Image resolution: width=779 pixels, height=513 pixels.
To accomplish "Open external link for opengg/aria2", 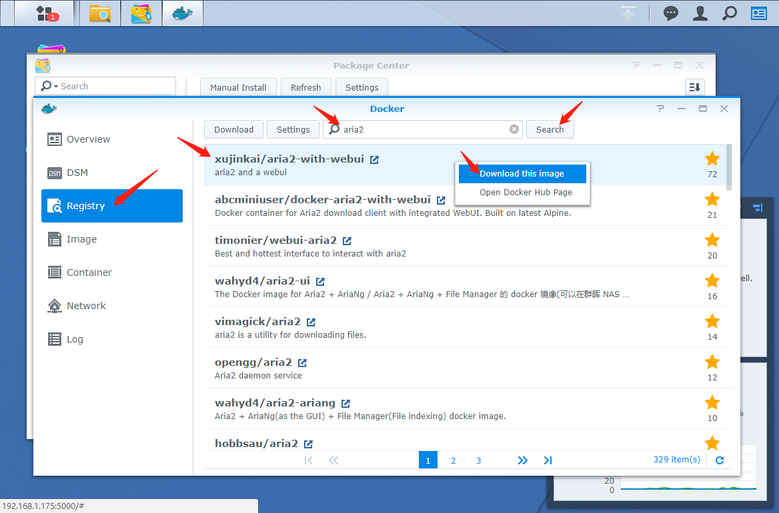I will (302, 363).
